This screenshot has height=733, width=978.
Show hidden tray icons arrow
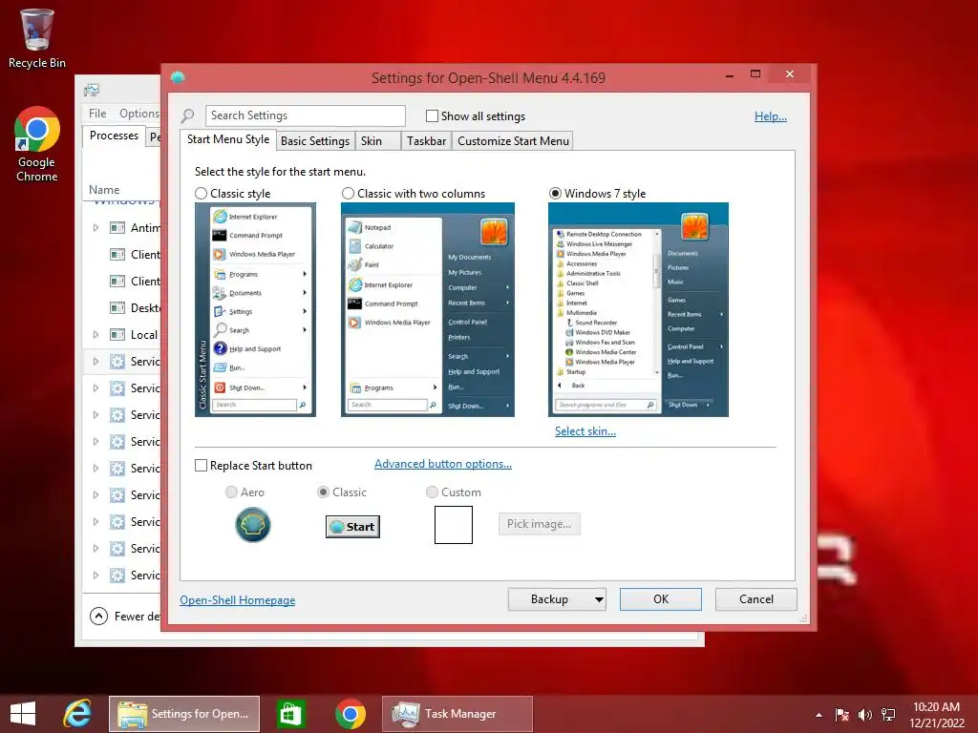[819, 715]
